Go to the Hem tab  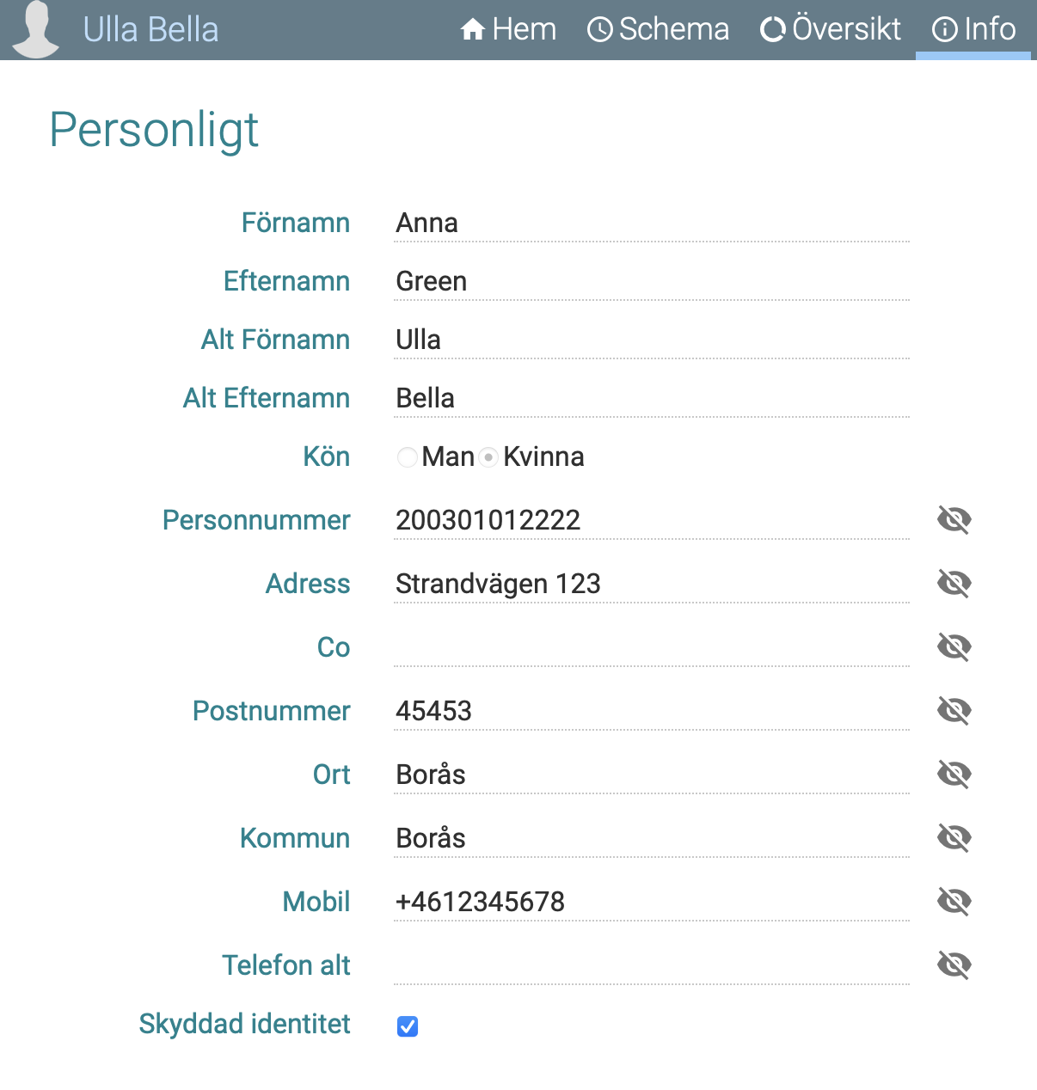coord(508,30)
